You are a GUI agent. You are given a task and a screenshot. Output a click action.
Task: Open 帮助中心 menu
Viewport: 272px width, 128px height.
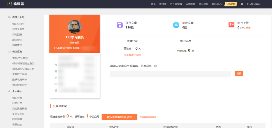(217, 4)
